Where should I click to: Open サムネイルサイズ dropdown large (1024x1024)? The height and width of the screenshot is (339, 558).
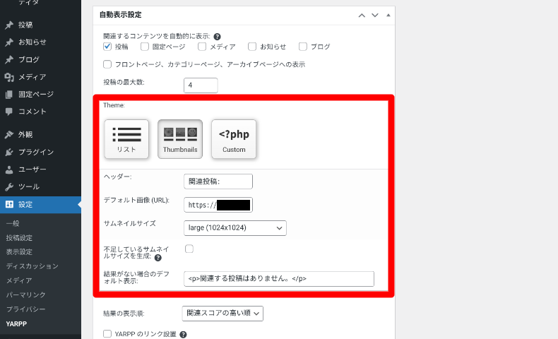235,228
